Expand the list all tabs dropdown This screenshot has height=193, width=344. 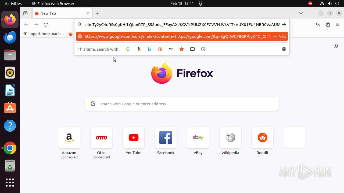point(301,13)
